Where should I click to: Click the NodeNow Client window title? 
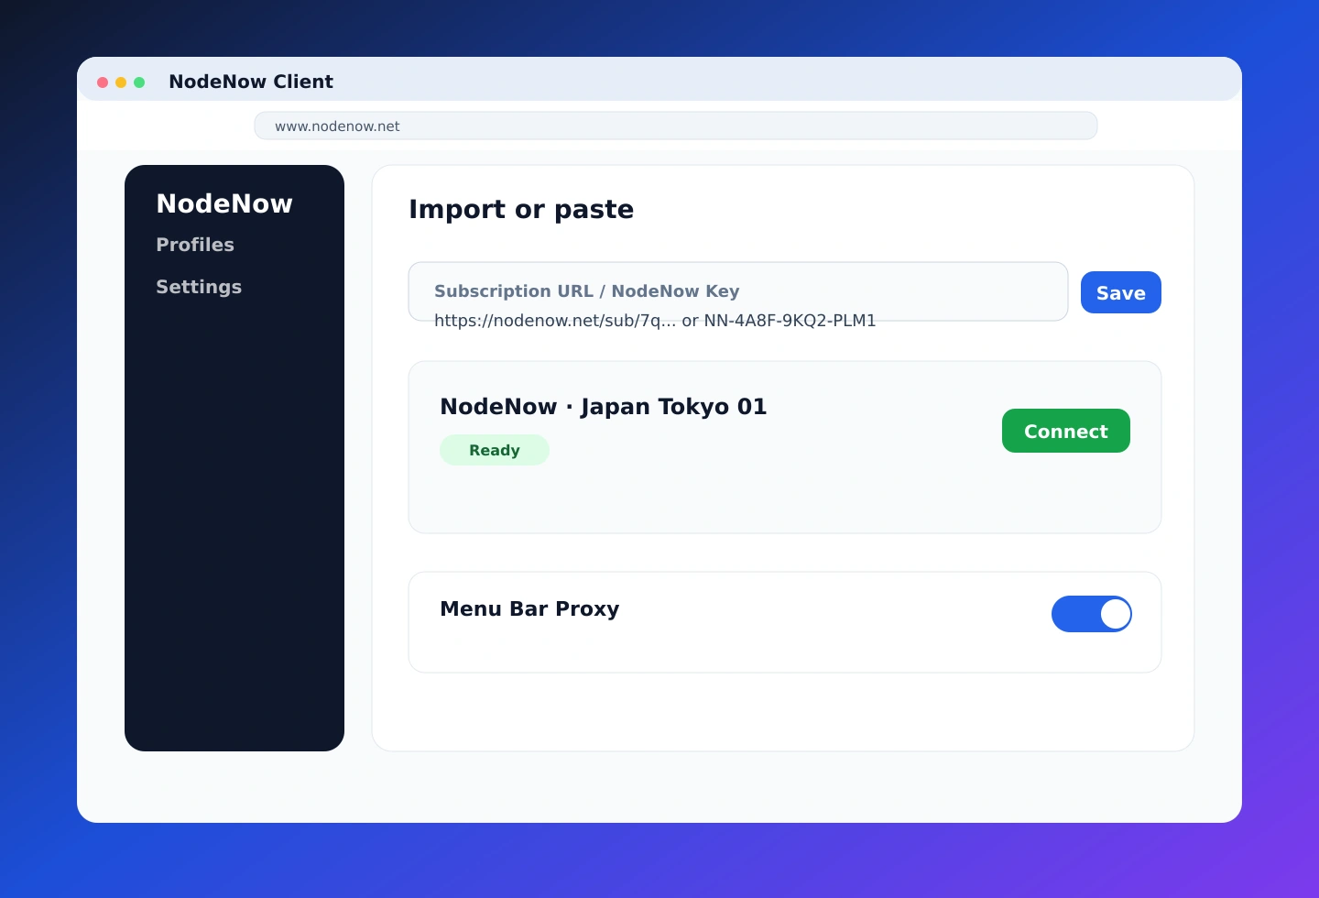251,82
